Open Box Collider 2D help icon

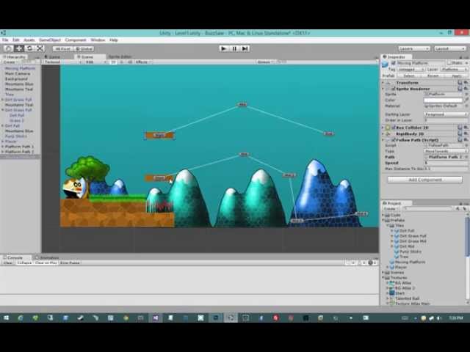460,128
